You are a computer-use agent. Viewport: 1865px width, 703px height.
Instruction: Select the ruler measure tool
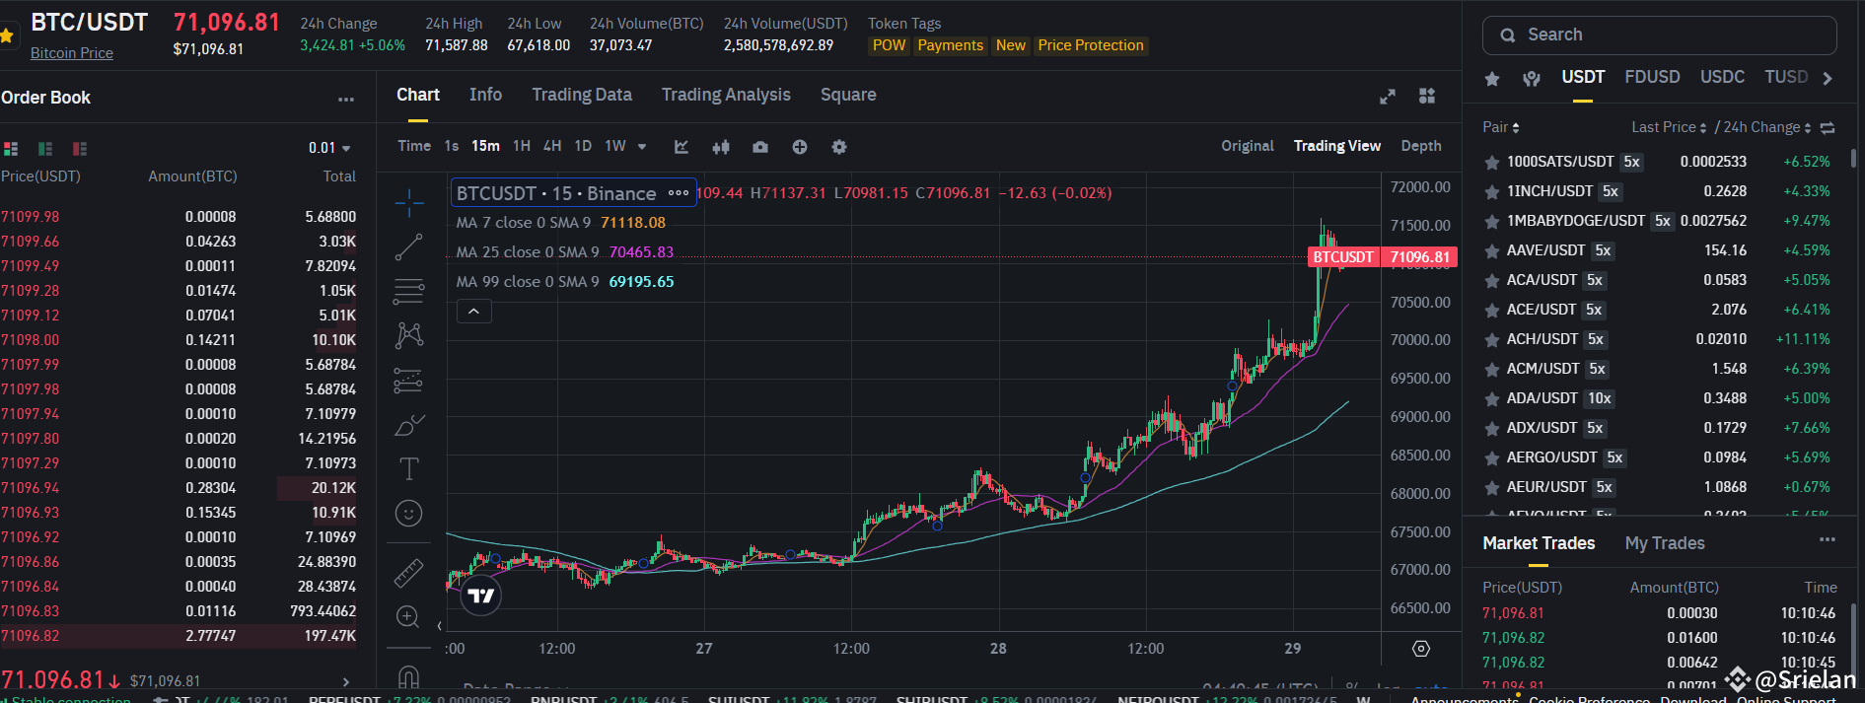(x=408, y=573)
